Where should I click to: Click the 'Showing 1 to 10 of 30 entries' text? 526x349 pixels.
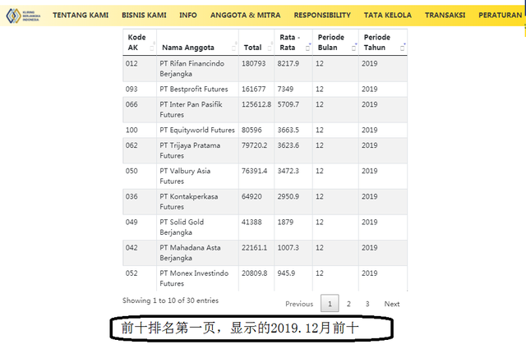pyautogui.click(x=170, y=301)
